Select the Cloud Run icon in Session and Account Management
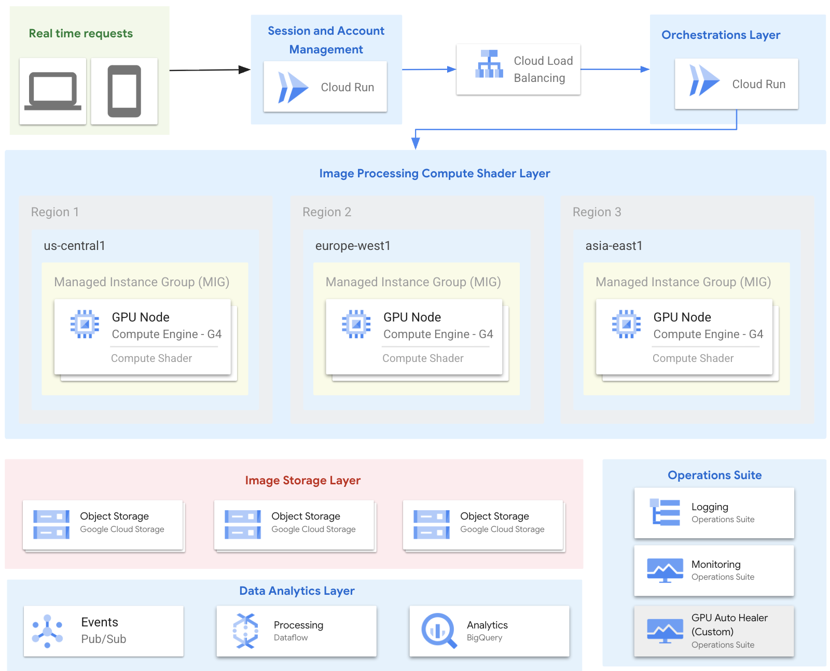The height and width of the screenshot is (671, 830). [293, 87]
